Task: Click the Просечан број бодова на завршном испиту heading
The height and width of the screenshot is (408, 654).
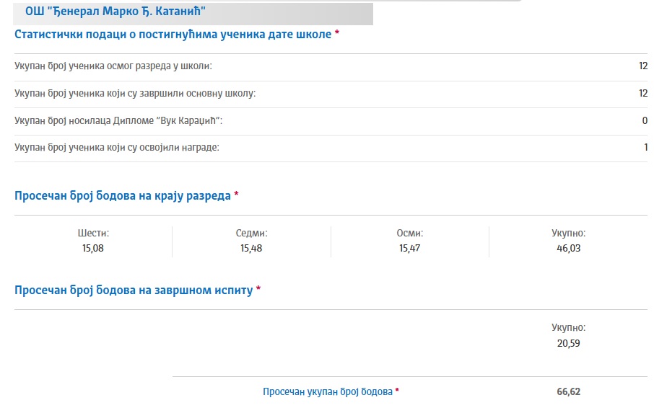Action: (x=134, y=291)
